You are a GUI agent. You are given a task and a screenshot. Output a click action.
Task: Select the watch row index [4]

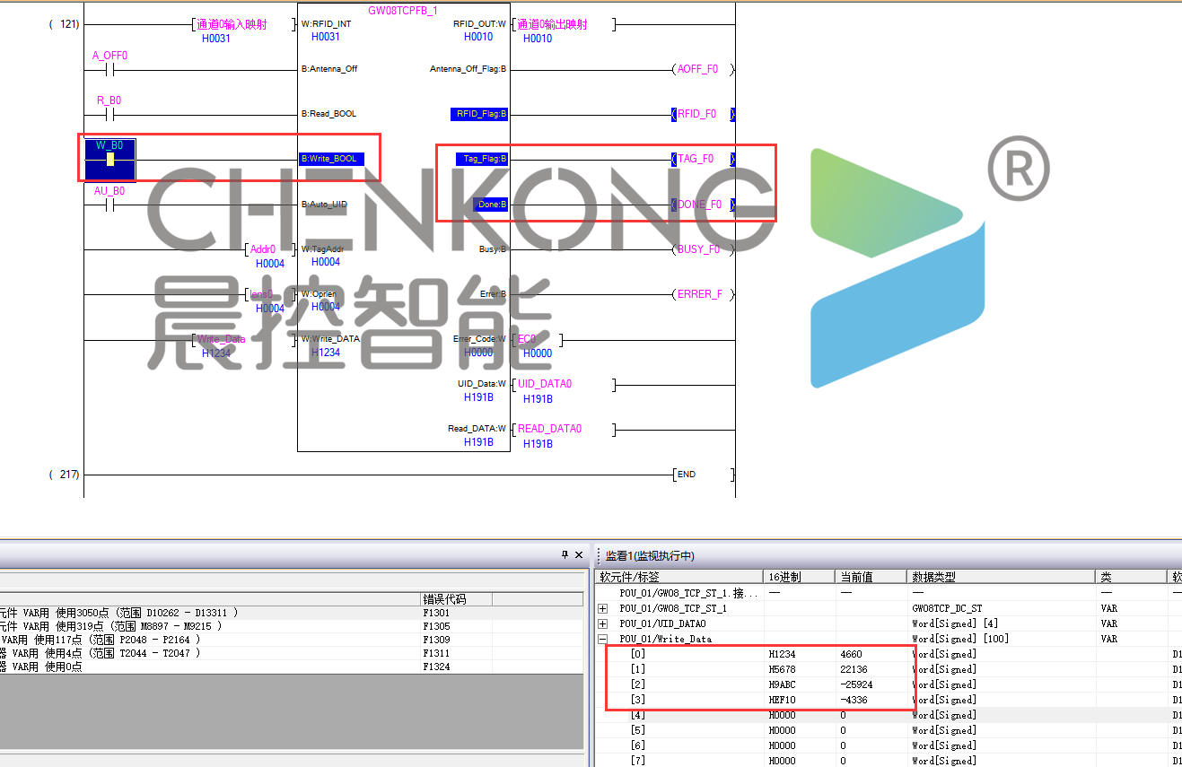637,715
